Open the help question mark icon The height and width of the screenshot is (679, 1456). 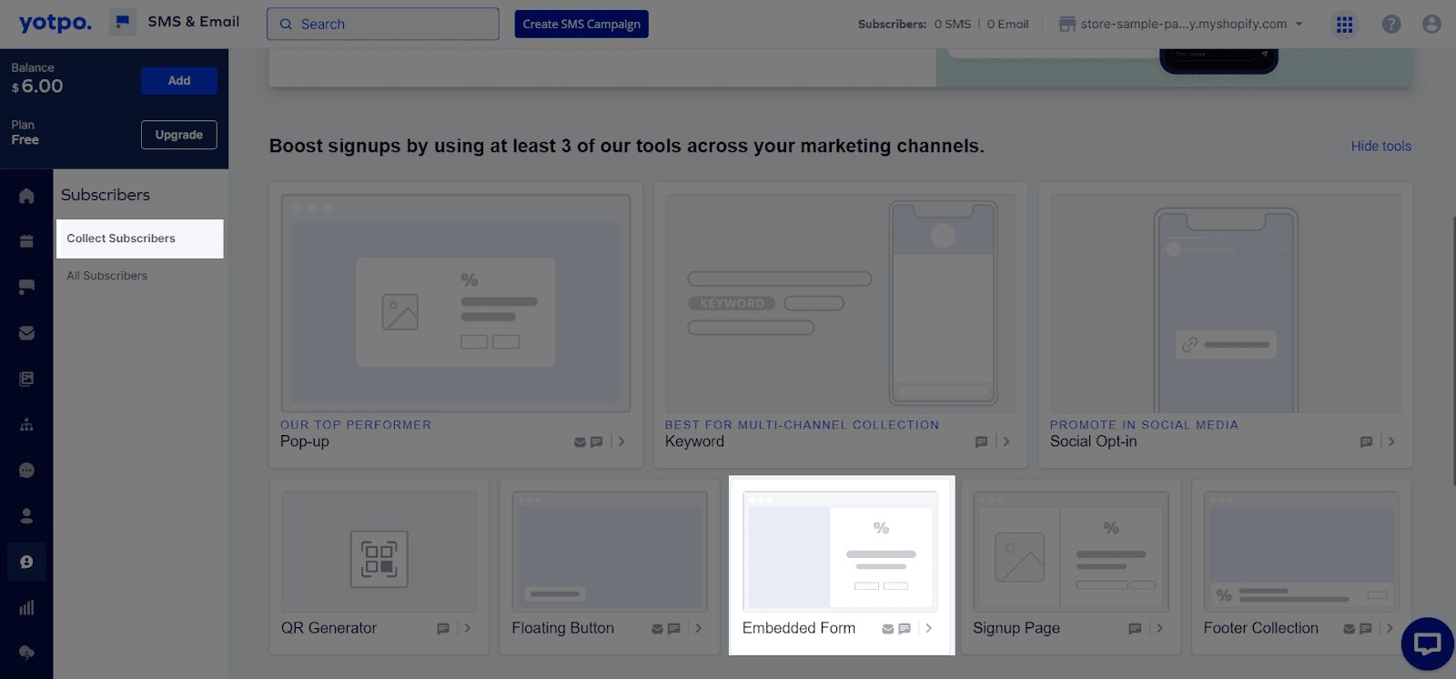(1390, 25)
